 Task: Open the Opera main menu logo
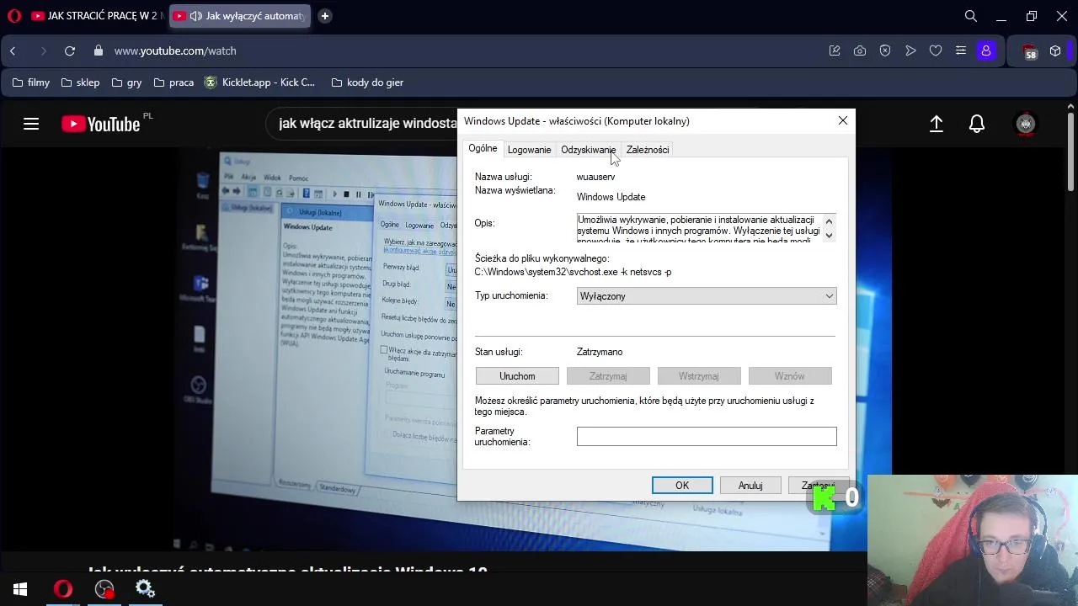(x=13, y=16)
